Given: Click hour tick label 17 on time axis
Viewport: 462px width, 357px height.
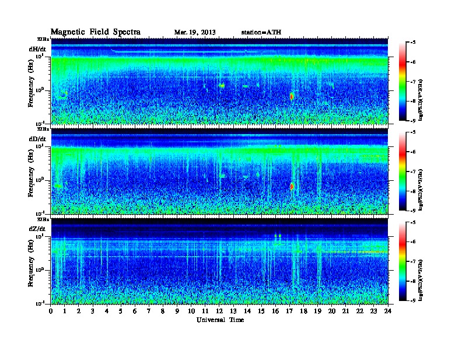Looking at the screenshot, I should [289, 311].
